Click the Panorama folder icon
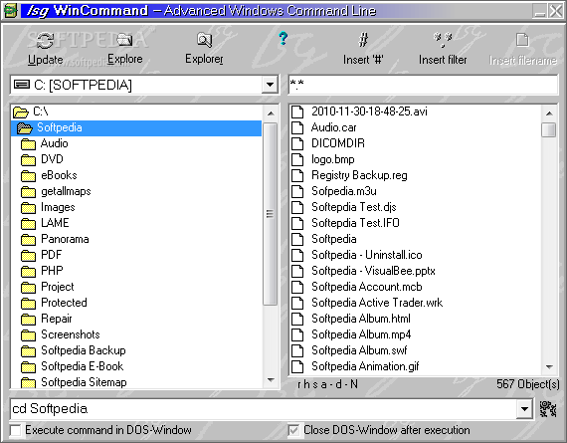Image resolution: width=567 pixels, height=443 pixels. coord(28,240)
